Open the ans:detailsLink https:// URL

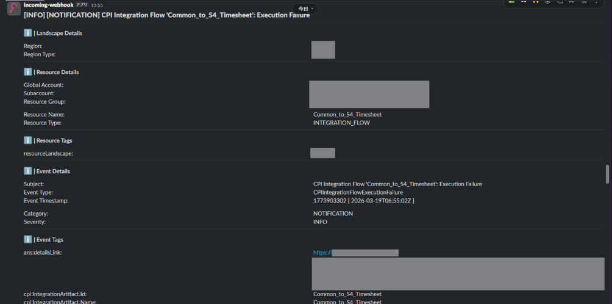[x=322, y=253]
